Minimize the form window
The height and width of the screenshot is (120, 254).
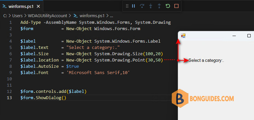[234, 36]
